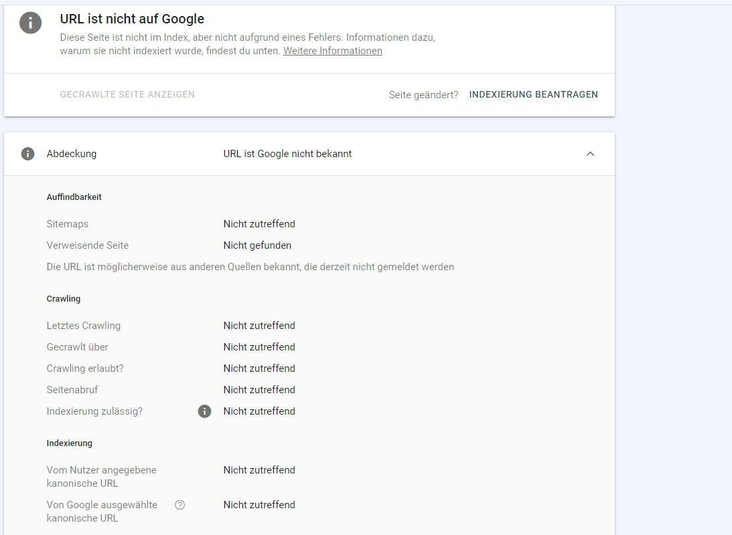Click "Vom Nutzer angegebene kanonische URL" label

[x=102, y=477]
